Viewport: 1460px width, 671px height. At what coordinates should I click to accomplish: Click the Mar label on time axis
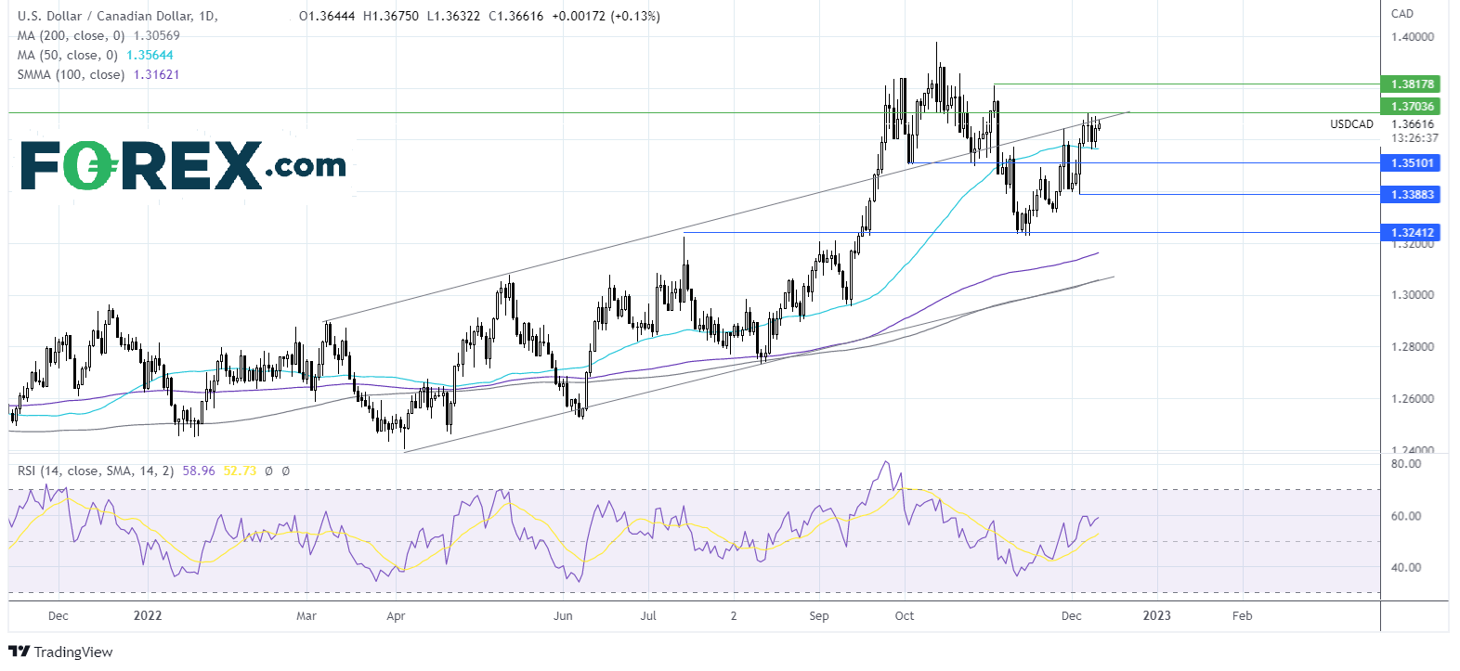(306, 615)
